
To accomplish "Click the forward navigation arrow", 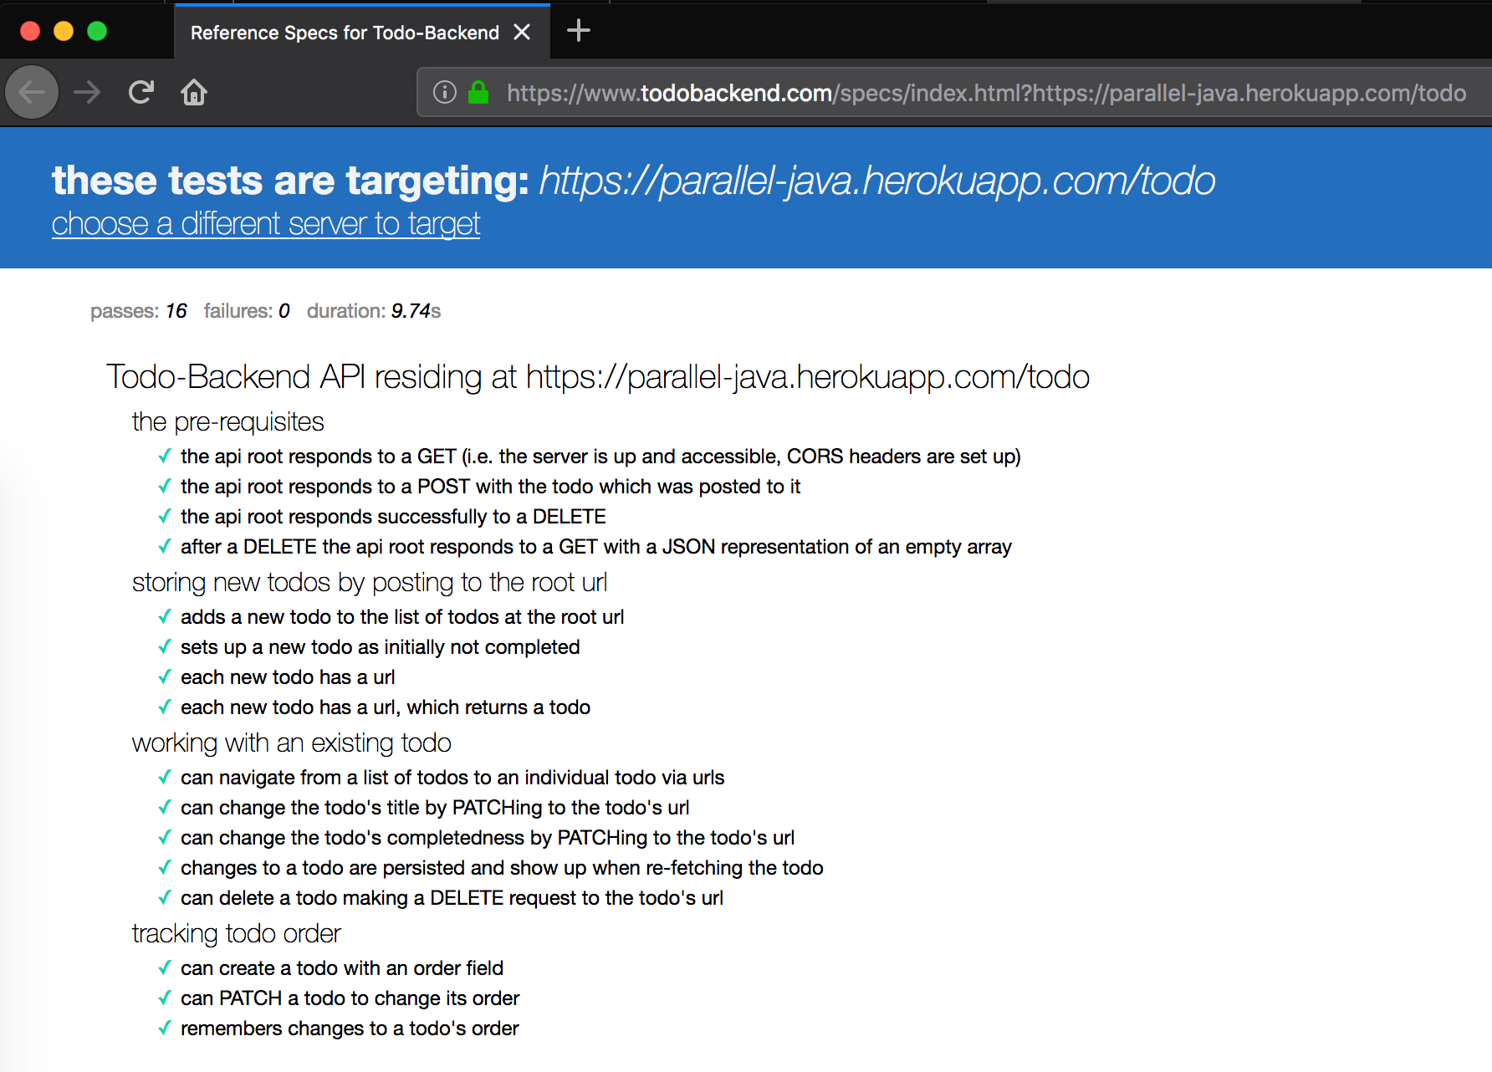I will tap(87, 92).
